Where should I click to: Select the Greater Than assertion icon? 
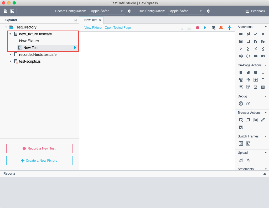tap(241, 49)
